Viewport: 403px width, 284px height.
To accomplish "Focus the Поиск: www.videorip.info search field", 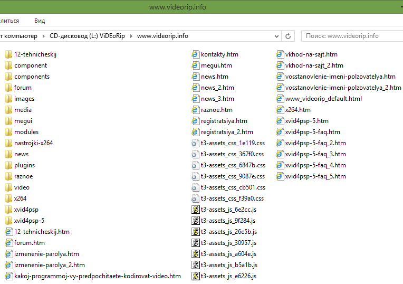I will [351, 36].
